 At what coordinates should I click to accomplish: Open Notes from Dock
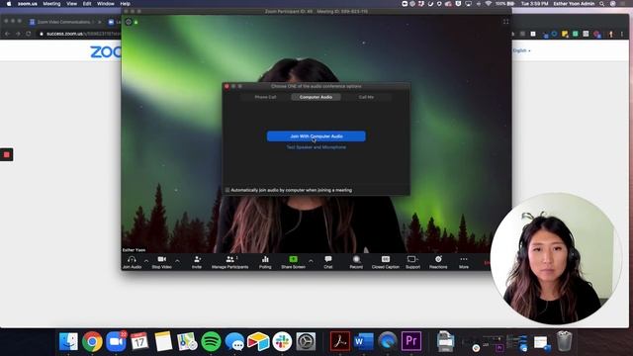point(163,341)
